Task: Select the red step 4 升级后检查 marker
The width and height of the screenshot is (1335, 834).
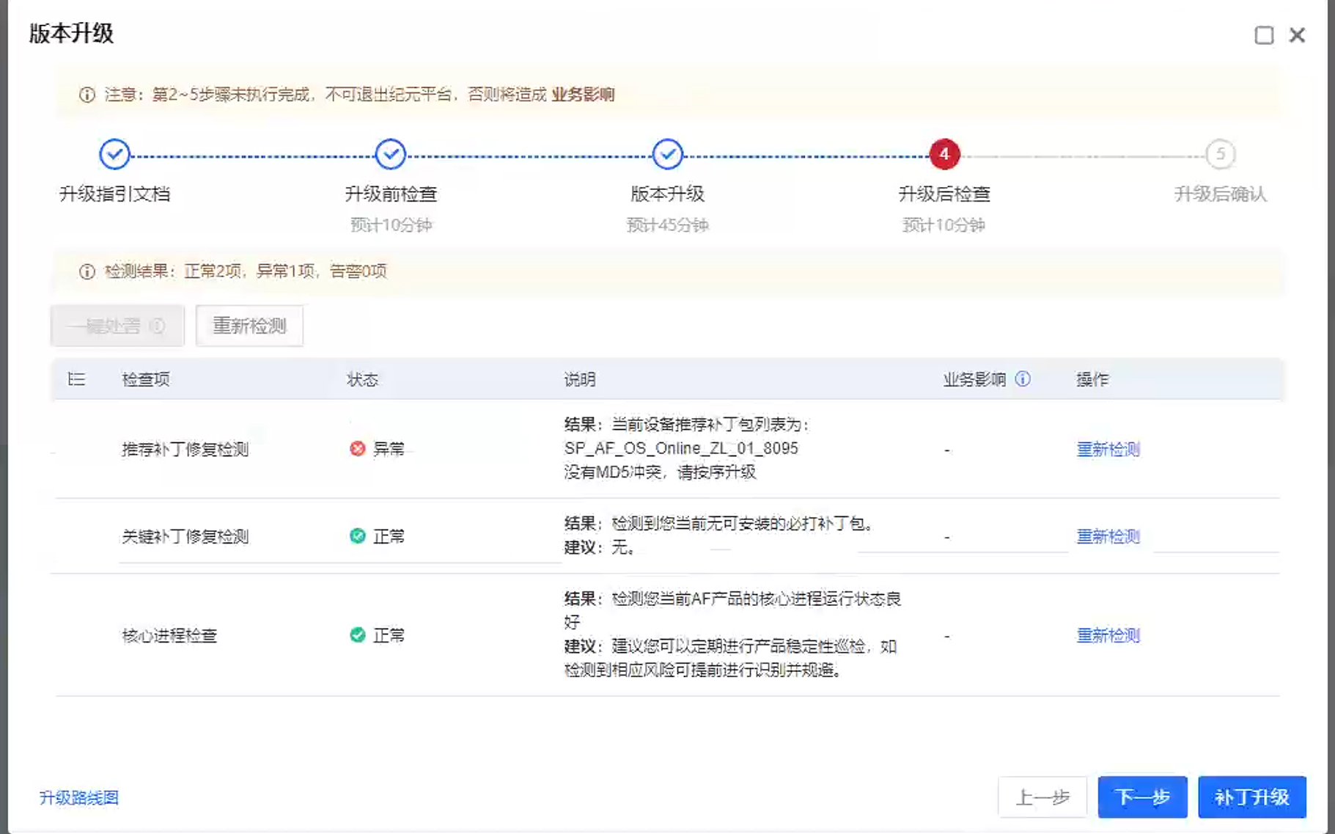Action: pyautogui.click(x=944, y=154)
